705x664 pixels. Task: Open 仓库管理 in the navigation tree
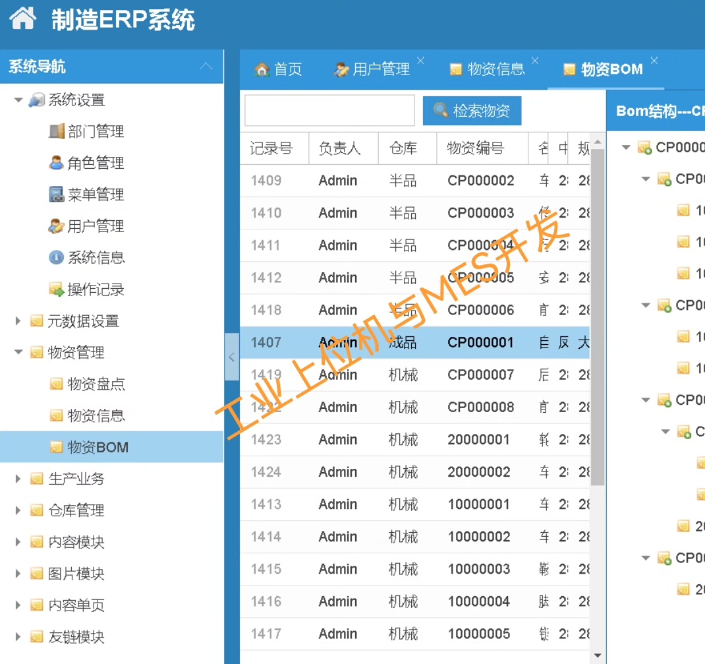pyautogui.click(x=76, y=510)
